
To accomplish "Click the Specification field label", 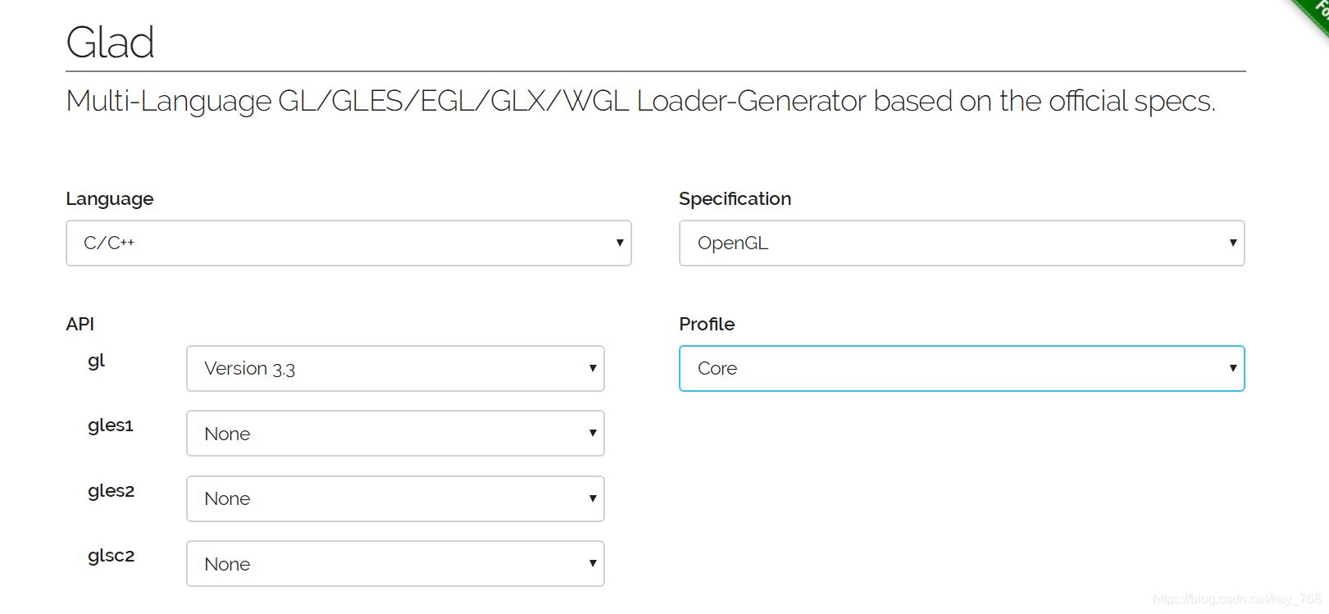I will 735,199.
